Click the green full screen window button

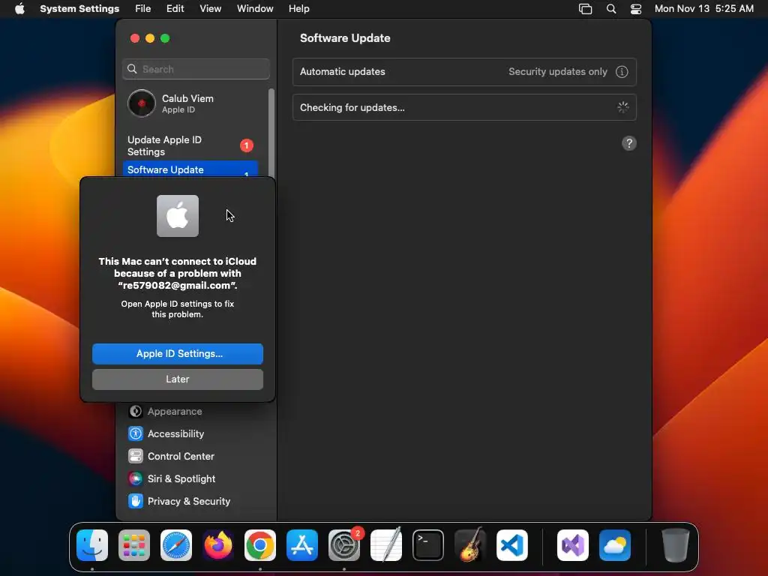click(165, 38)
